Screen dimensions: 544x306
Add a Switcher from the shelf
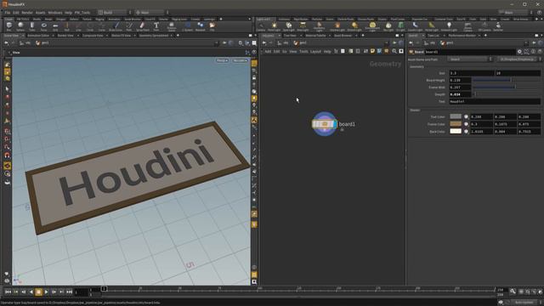point(498,26)
